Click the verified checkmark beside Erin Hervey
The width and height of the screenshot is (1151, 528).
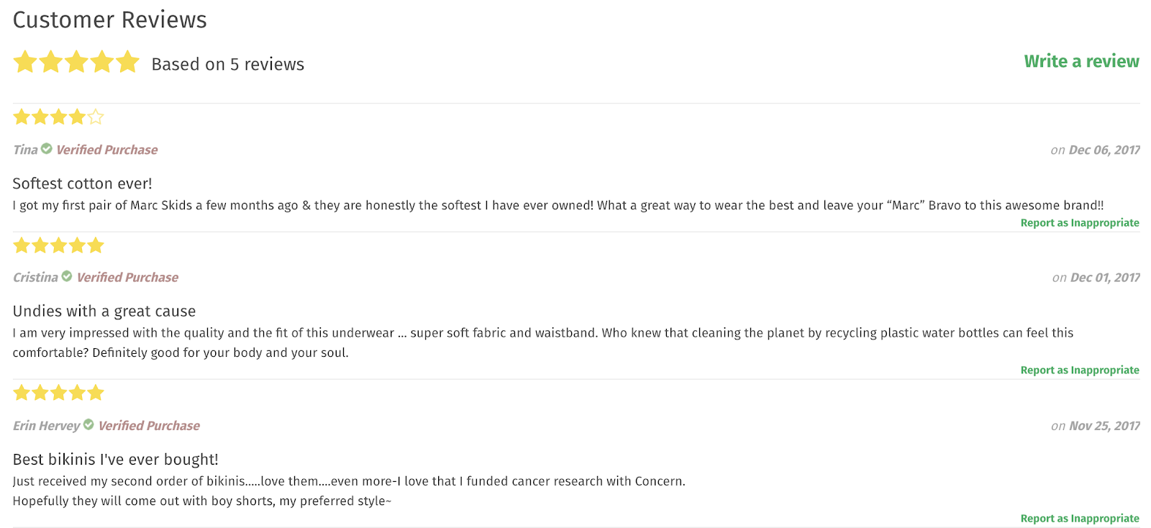coord(88,424)
